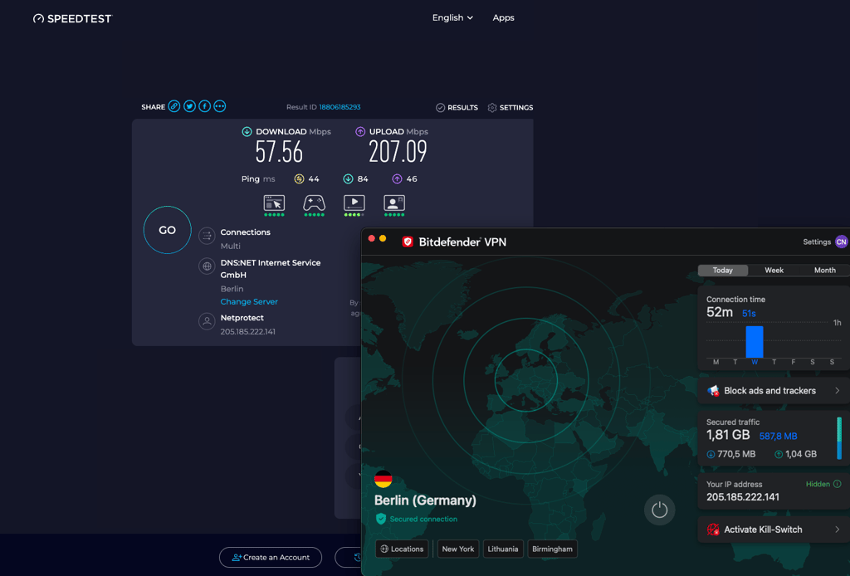
Task: Click the download ping icon showing 84
Action: 348,178
